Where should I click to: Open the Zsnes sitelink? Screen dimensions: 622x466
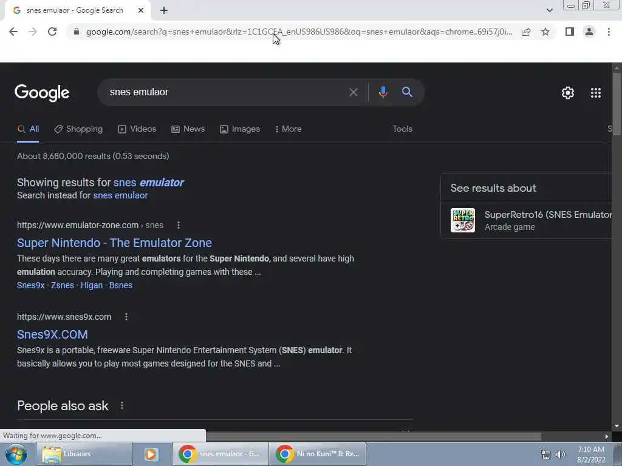click(x=63, y=285)
